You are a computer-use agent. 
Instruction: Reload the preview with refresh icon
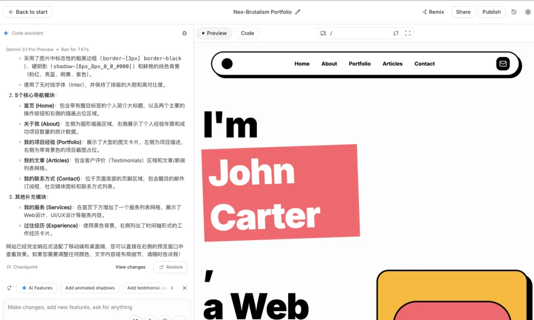tap(396, 33)
